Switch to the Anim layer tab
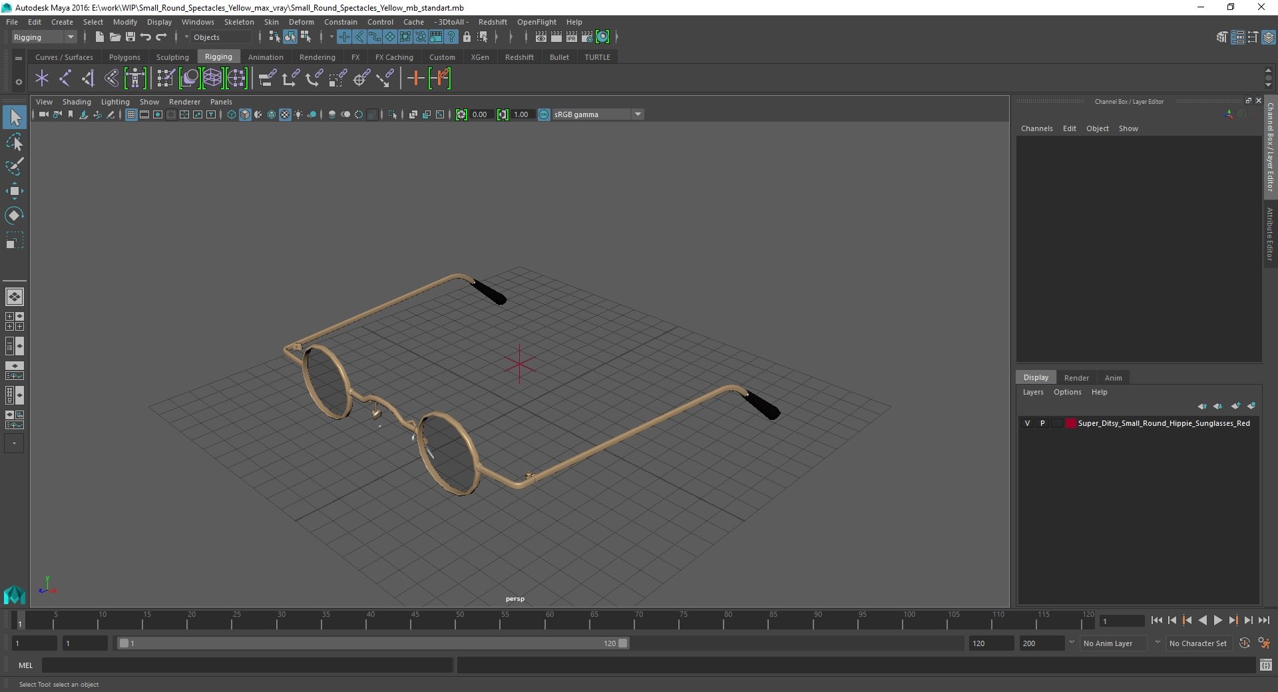 pyautogui.click(x=1113, y=377)
